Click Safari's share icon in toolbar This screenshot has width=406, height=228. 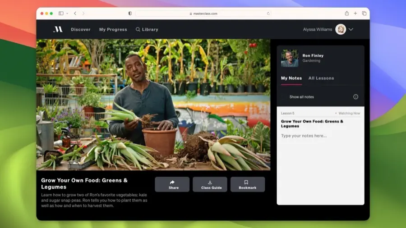click(x=346, y=14)
